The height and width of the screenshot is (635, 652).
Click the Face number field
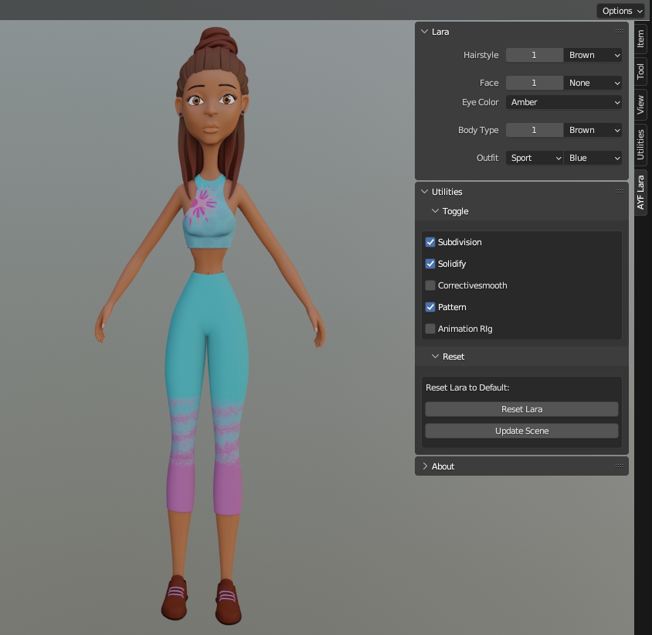click(x=534, y=83)
